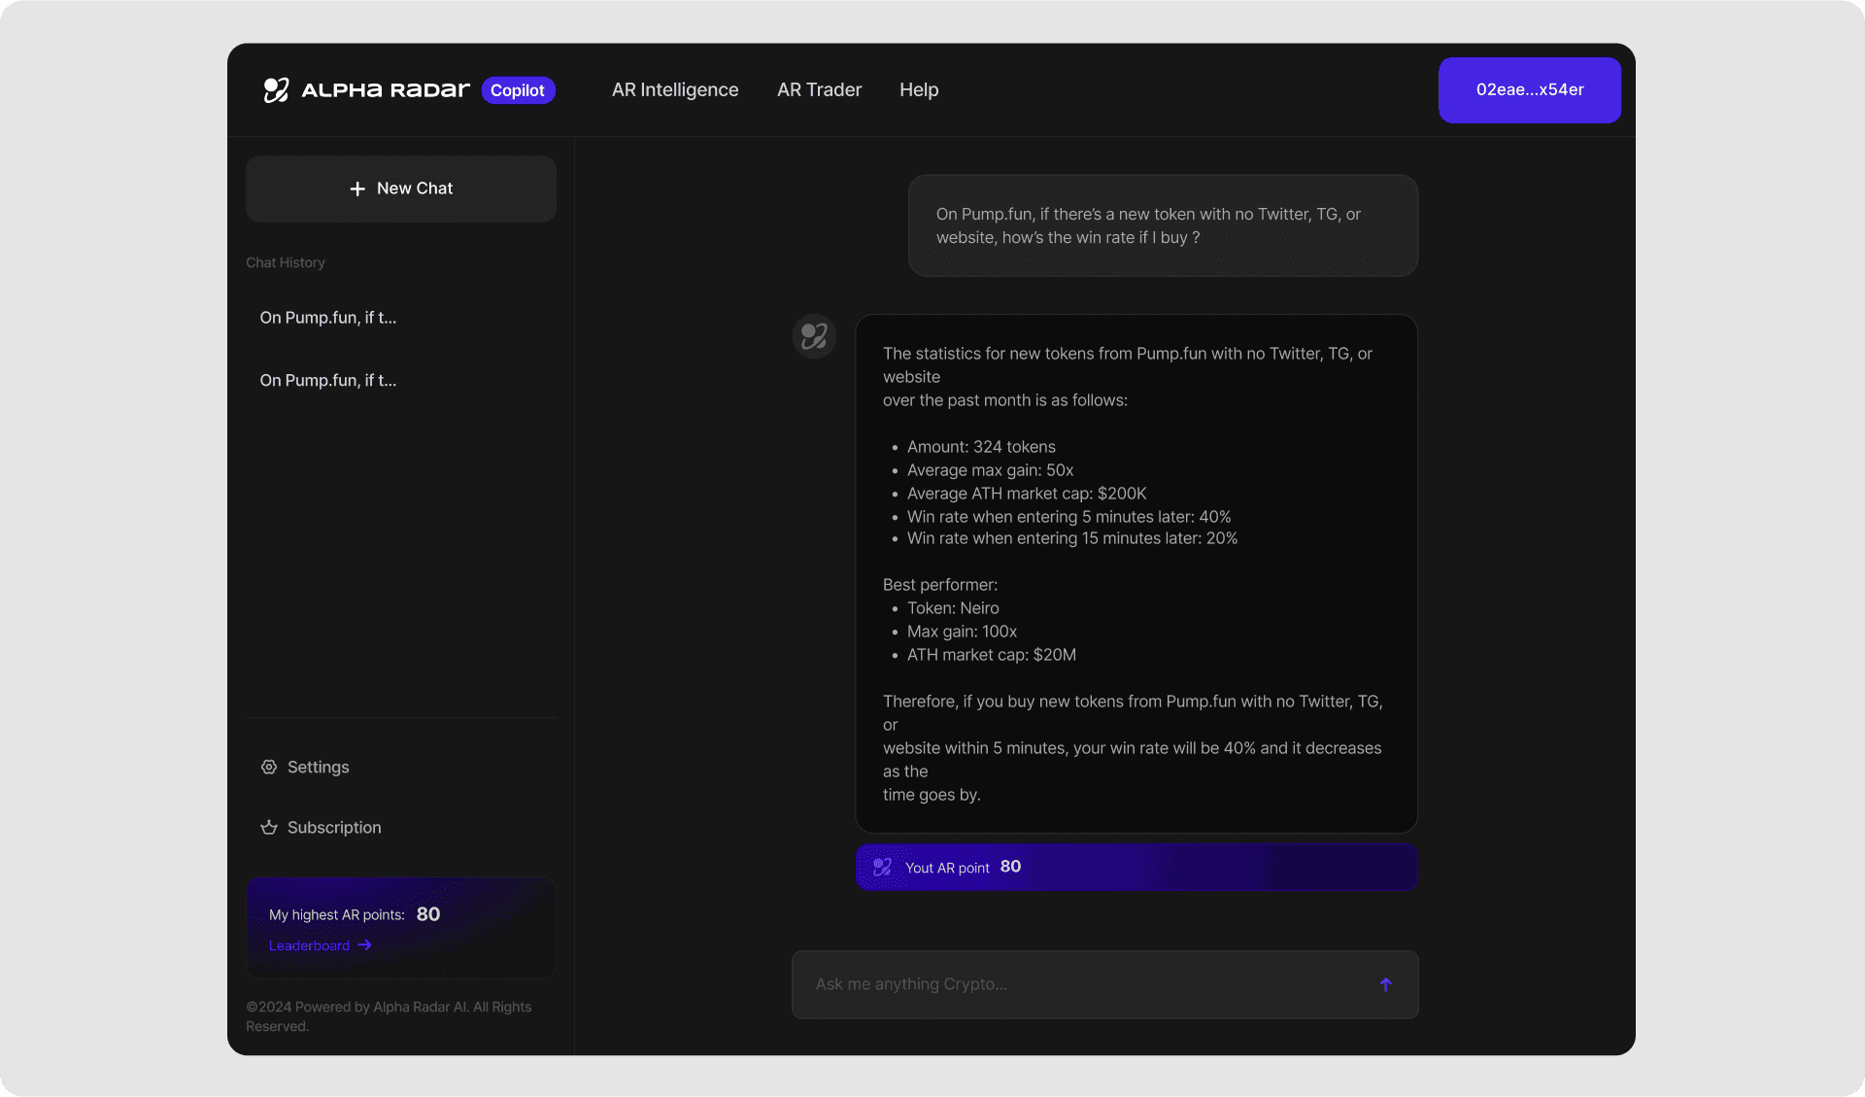This screenshot has height=1097, width=1865.
Task: Click the Subscription crown icon
Action: 269,827
